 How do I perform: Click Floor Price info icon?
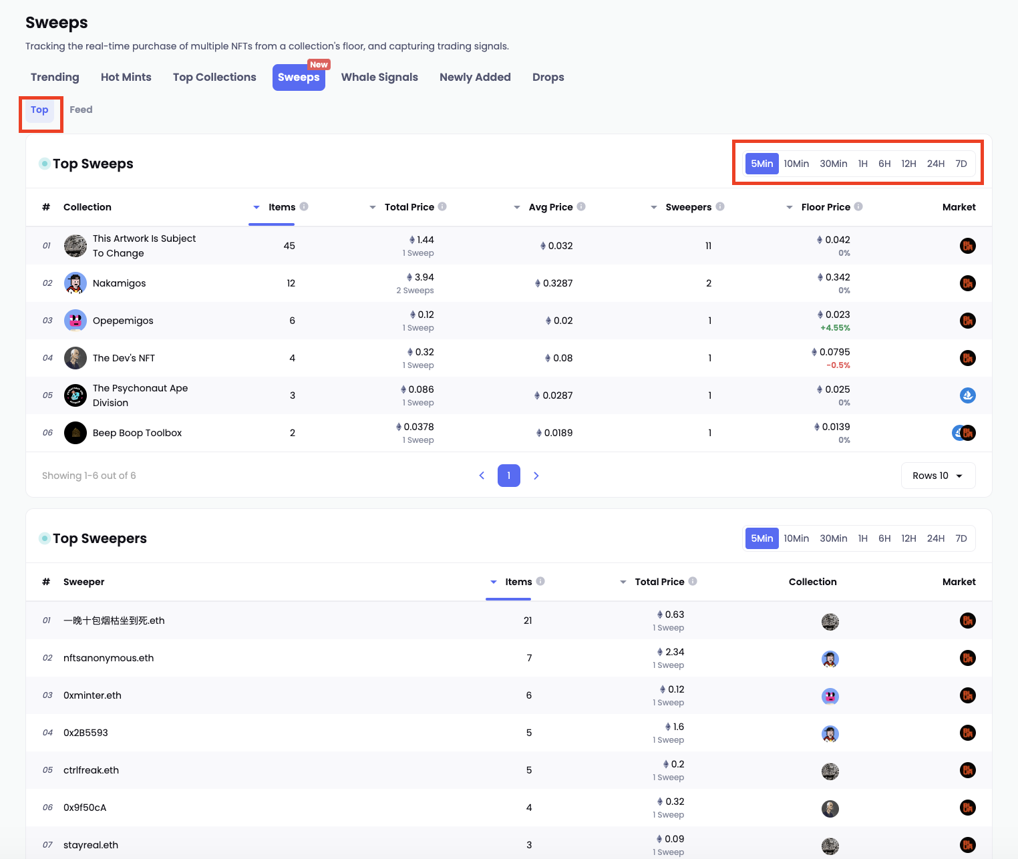pos(858,206)
